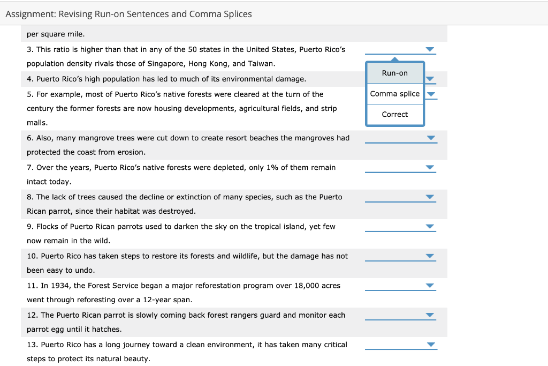Choose "Comma splice" in the answer menu

(x=394, y=93)
